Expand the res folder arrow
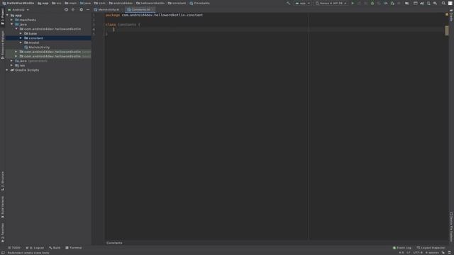 [x=11, y=65]
